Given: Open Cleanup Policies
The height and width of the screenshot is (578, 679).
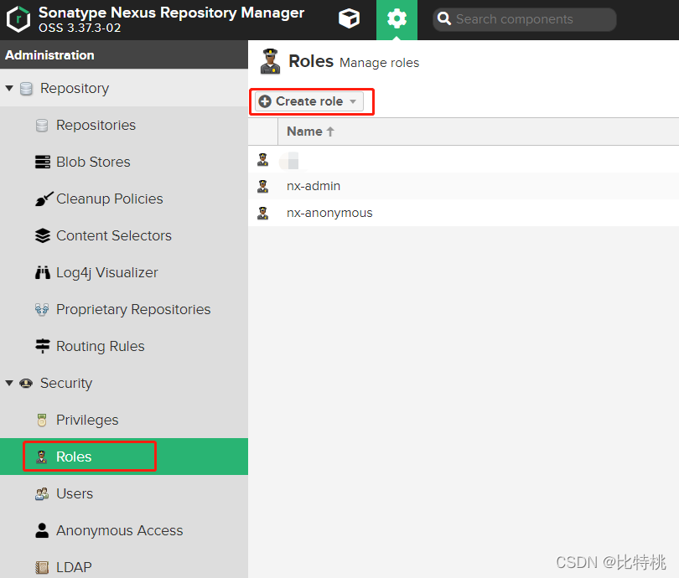Looking at the screenshot, I should [x=110, y=199].
